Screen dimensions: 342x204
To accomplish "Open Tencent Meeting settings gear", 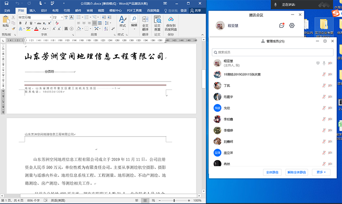I will (292, 26).
